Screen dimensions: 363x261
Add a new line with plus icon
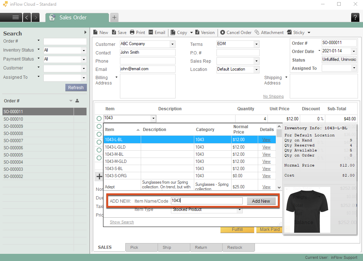pos(99,176)
